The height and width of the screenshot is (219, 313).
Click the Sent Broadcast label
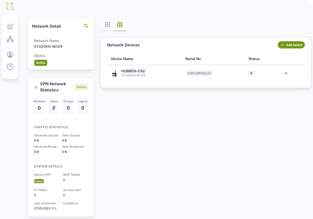[73, 147]
